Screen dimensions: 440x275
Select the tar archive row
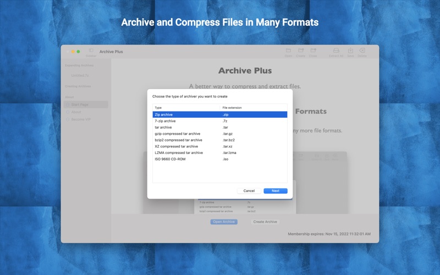219,128
